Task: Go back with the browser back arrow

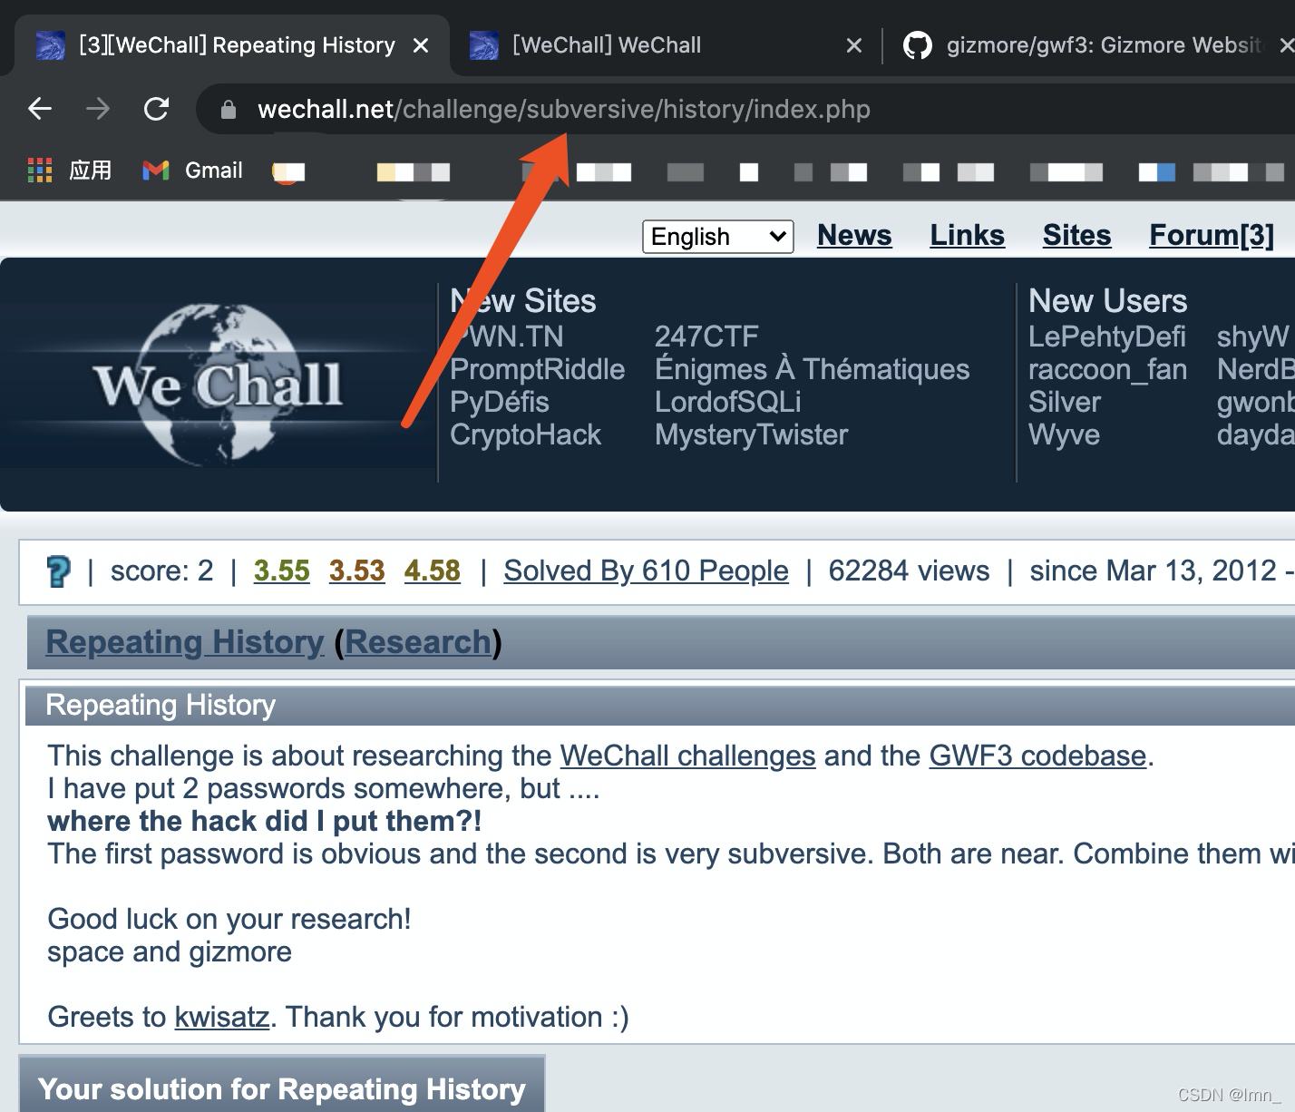Action: pos(40,110)
